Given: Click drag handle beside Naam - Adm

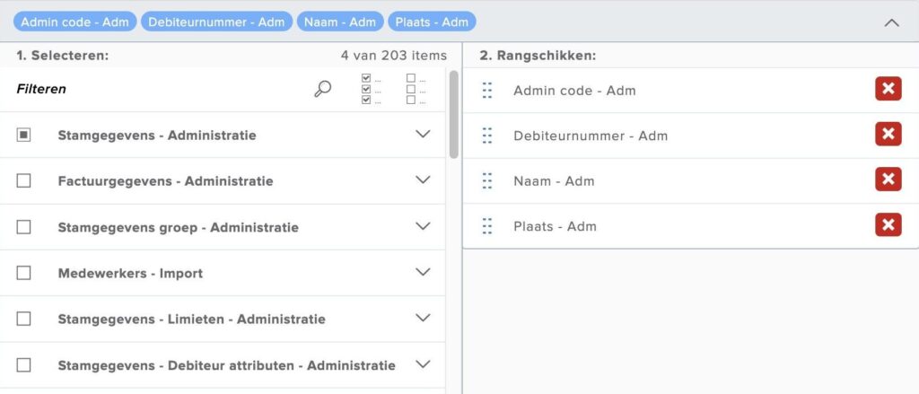Looking at the screenshot, I should click(487, 180).
